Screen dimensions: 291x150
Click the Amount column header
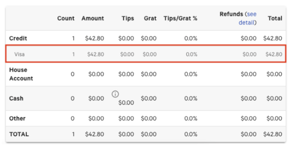tap(93, 18)
